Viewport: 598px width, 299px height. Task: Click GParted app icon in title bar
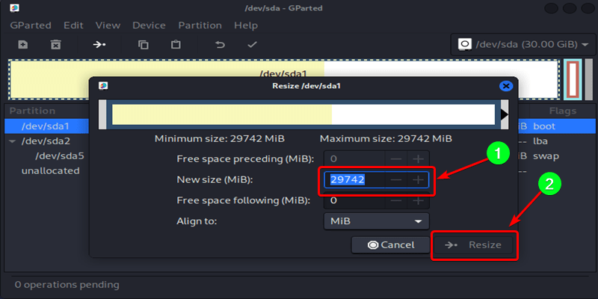[14, 7]
